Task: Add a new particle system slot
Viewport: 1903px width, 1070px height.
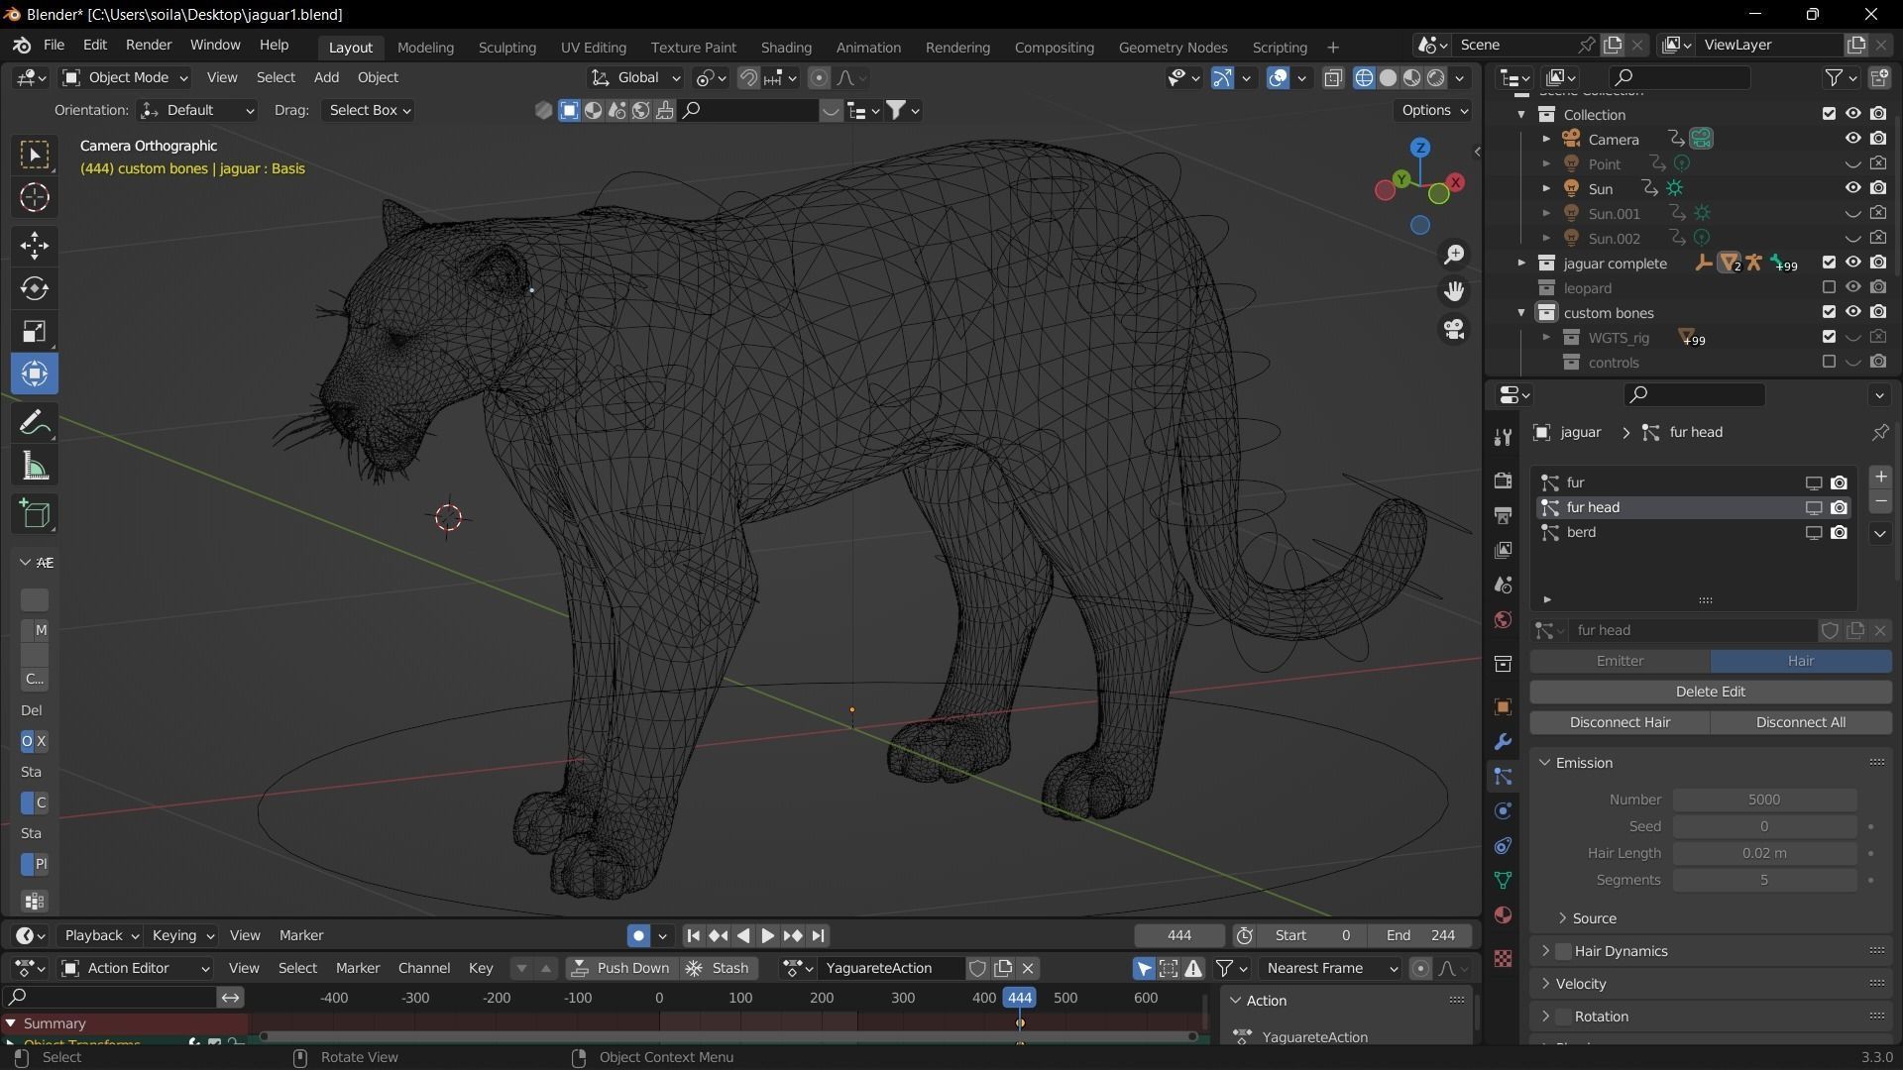Action: pyautogui.click(x=1880, y=477)
